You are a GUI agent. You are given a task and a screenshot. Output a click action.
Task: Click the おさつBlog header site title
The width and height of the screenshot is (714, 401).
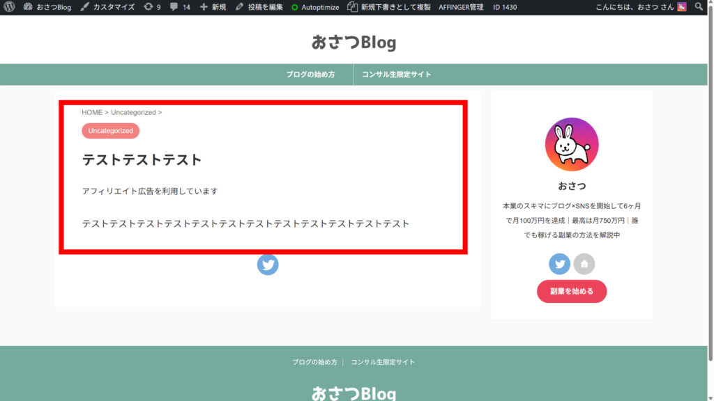pos(354,42)
